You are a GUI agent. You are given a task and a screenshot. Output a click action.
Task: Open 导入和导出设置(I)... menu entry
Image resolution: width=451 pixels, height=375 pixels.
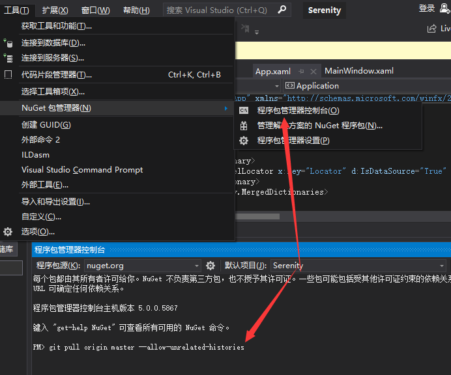[x=116, y=202]
